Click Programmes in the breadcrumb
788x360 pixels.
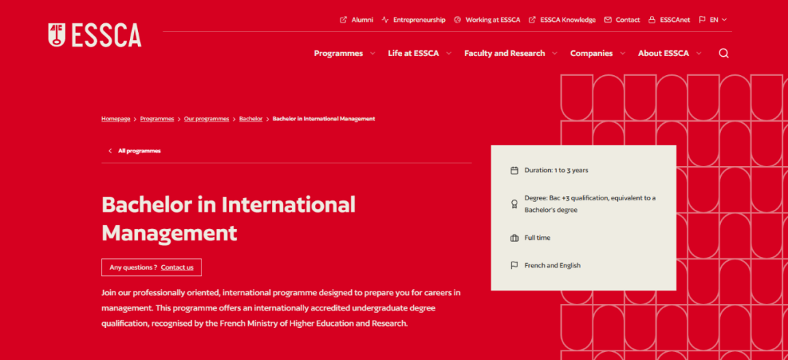pyautogui.click(x=157, y=119)
